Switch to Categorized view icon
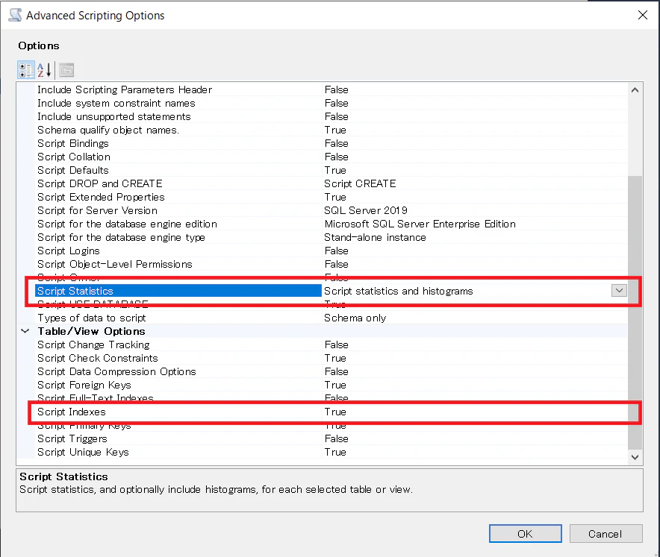The height and width of the screenshot is (557, 660). [x=25, y=70]
